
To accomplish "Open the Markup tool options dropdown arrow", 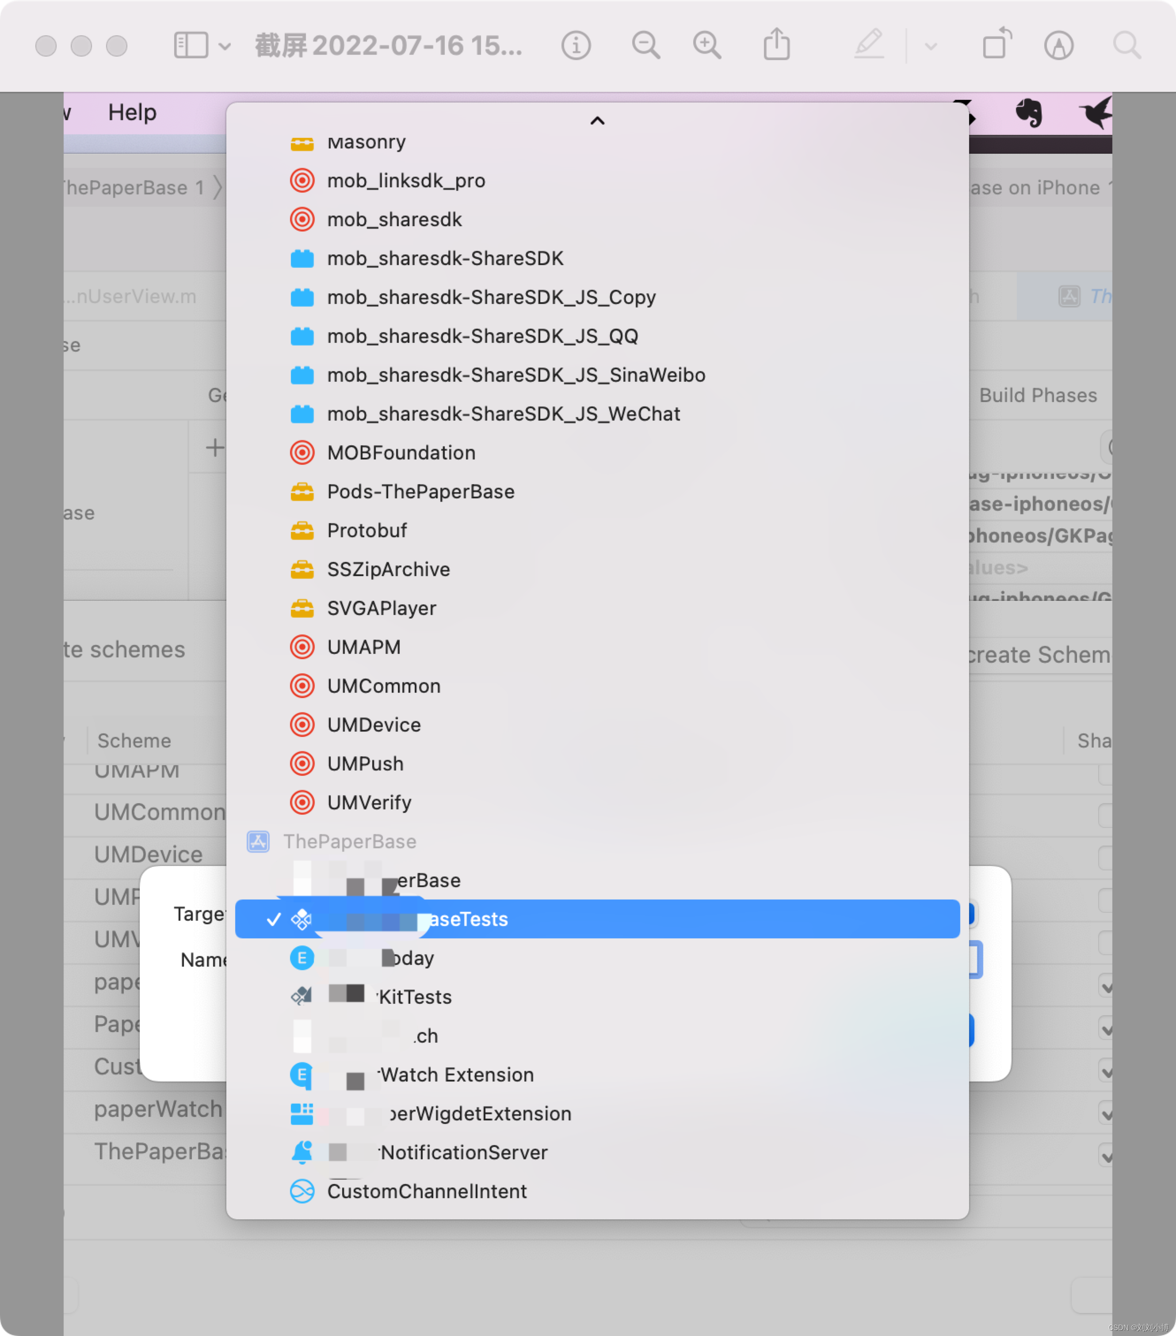I will click(x=931, y=46).
